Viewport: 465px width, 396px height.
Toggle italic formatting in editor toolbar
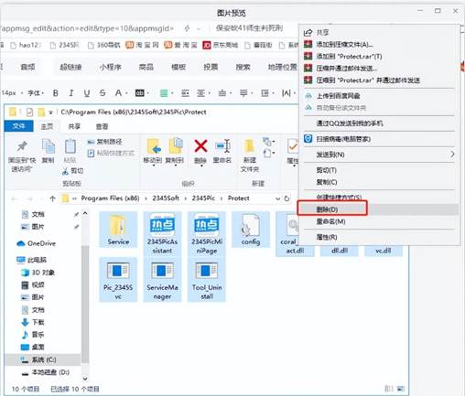tap(71, 93)
